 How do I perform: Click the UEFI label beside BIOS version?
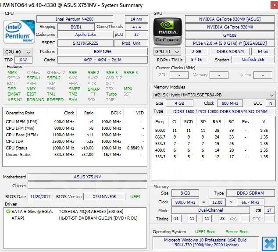click(x=135, y=196)
